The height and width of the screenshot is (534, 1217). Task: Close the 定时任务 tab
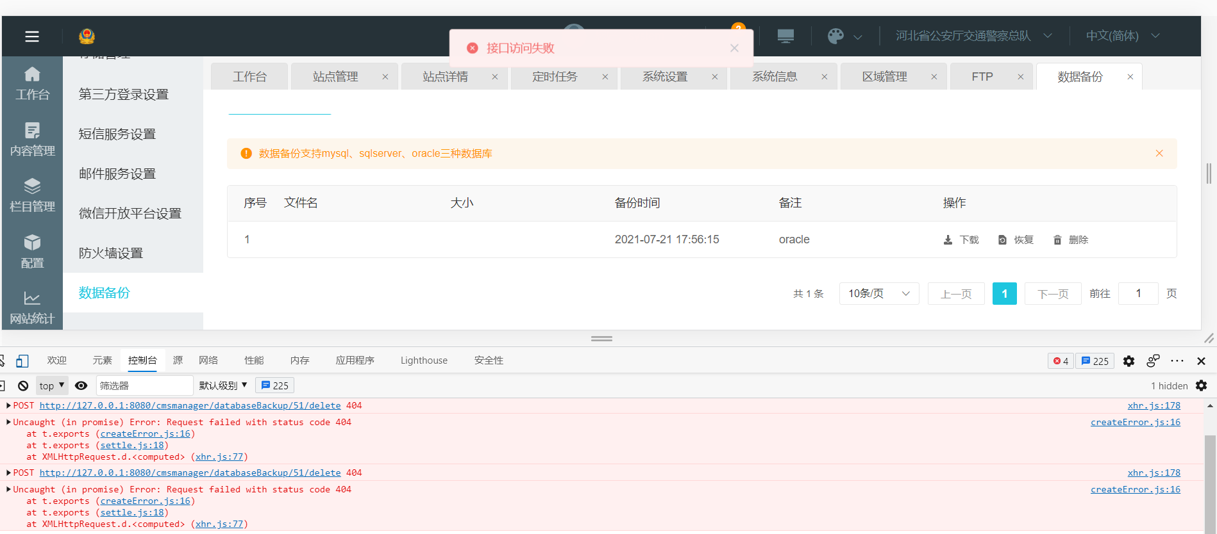(x=605, y=77)
